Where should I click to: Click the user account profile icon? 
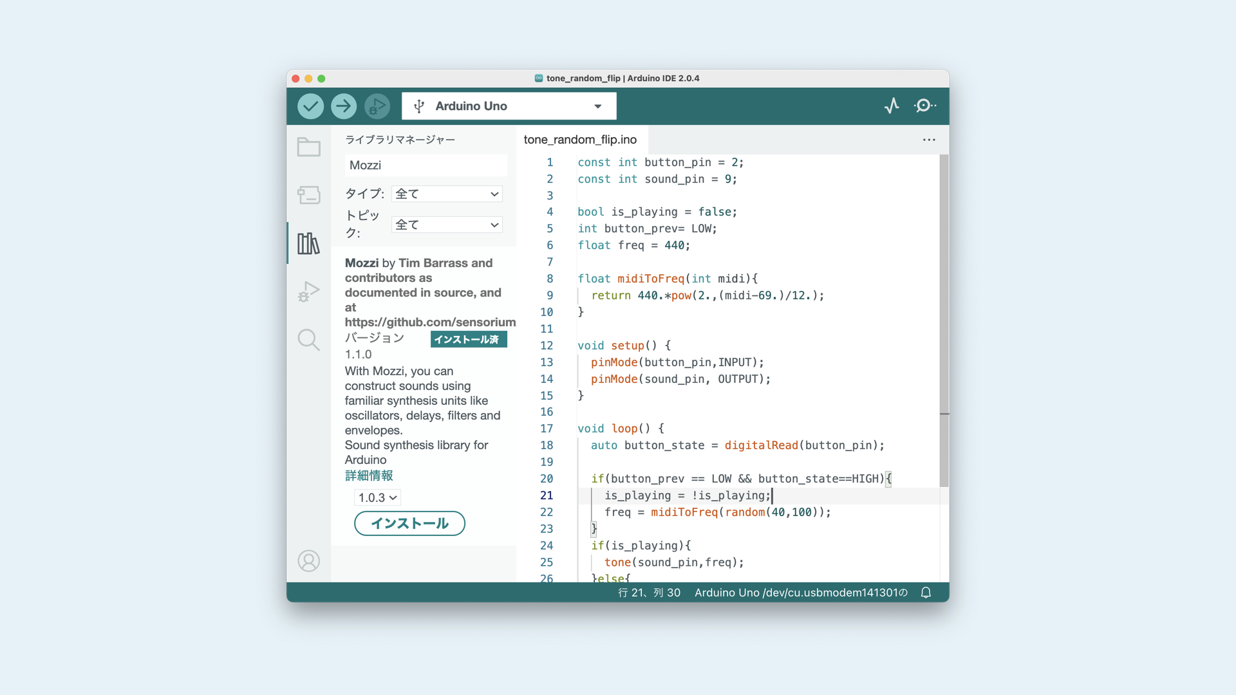pyautogui.click(x=309, y=561)
